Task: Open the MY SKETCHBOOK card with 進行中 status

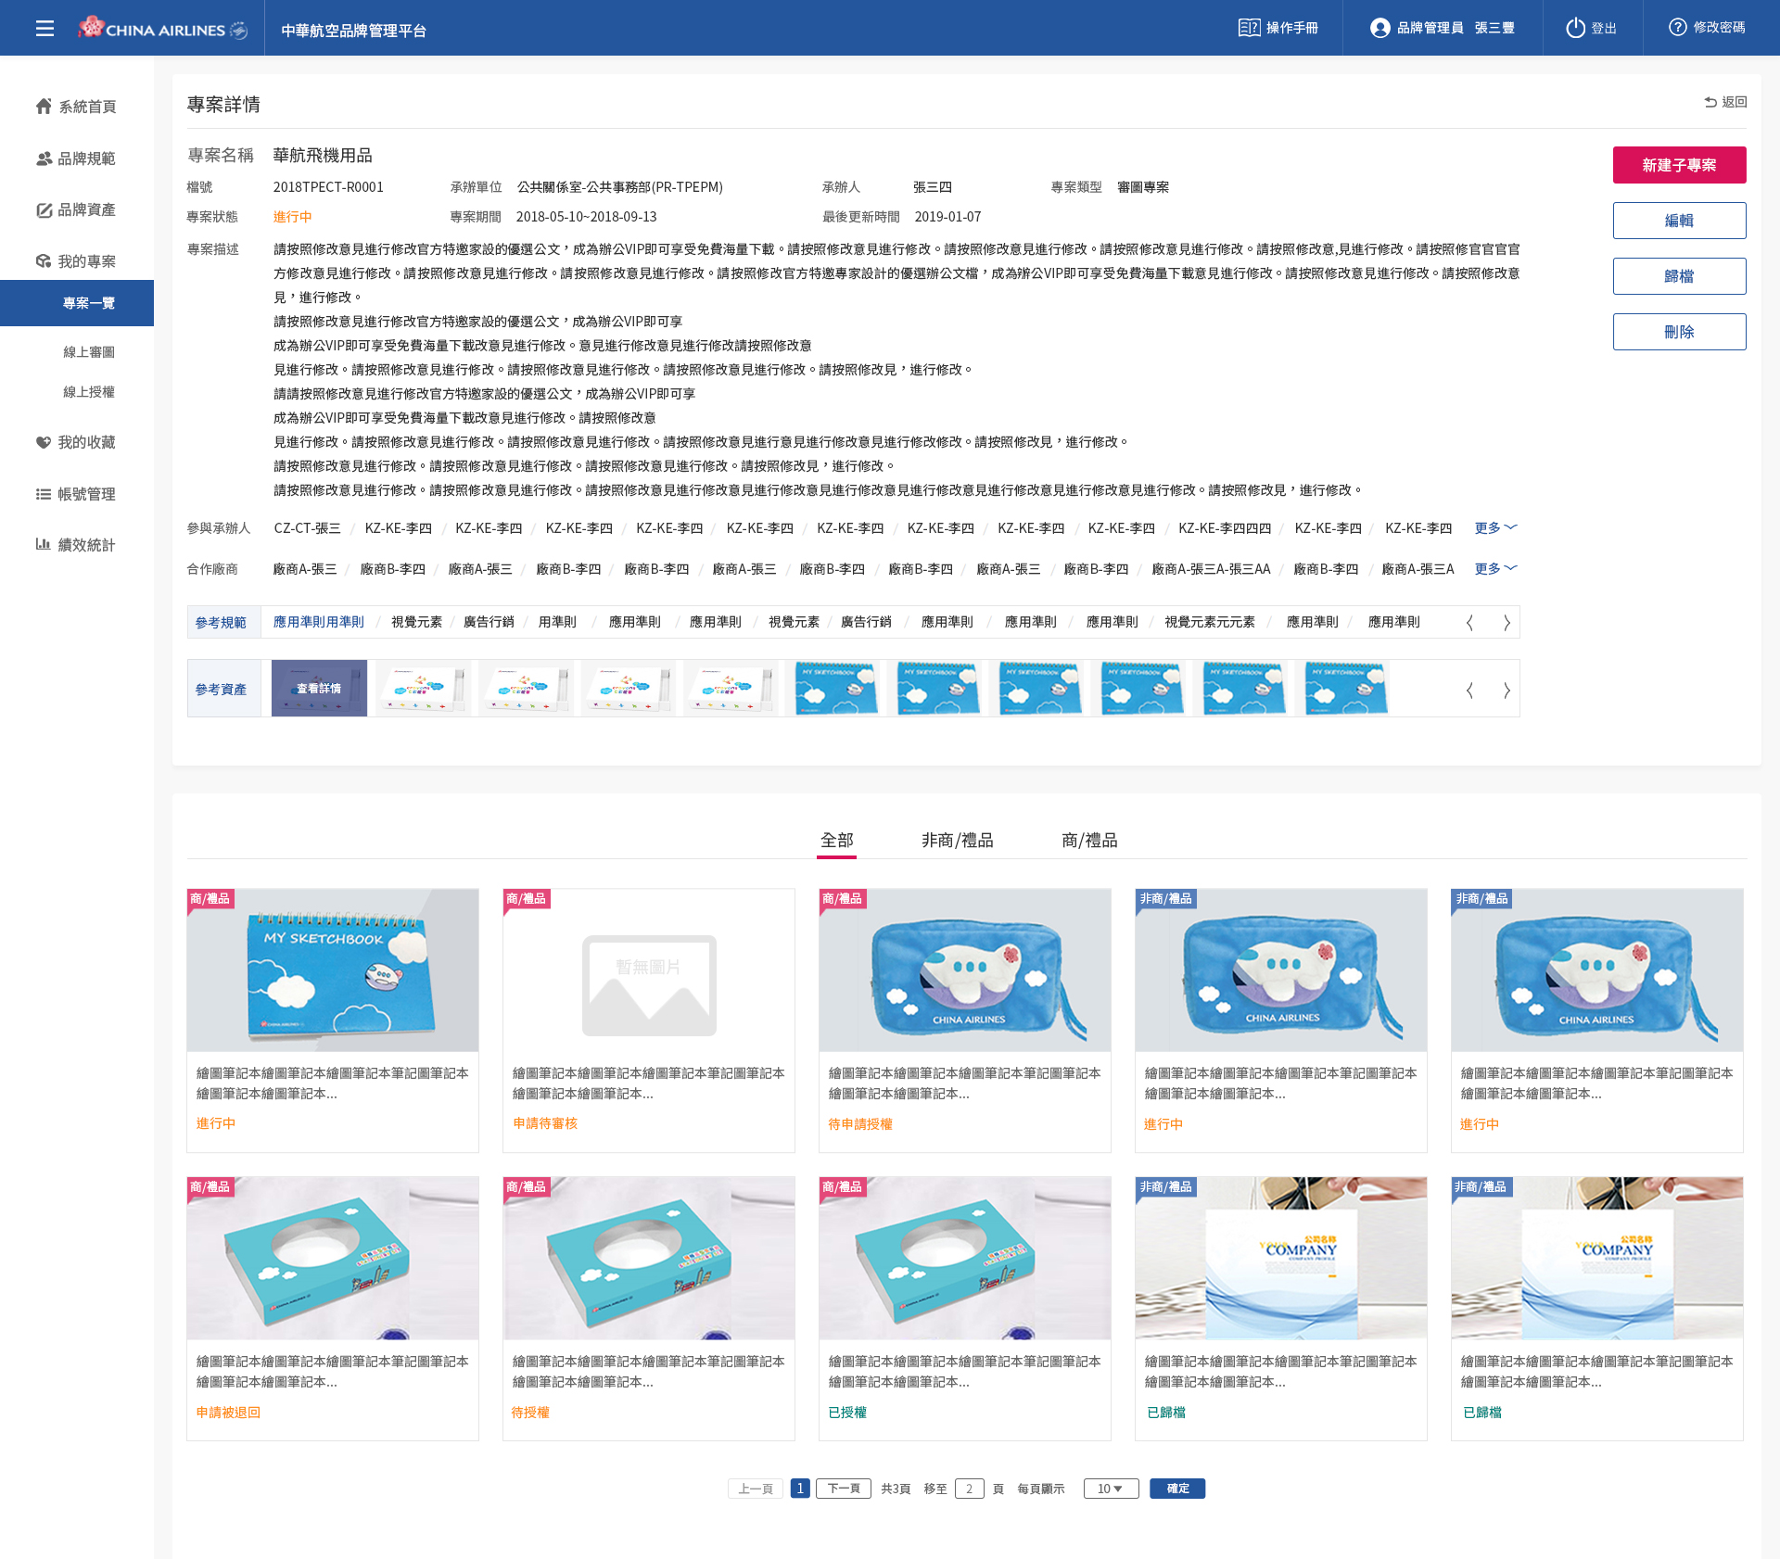Action: click(x=333, y=1020)
